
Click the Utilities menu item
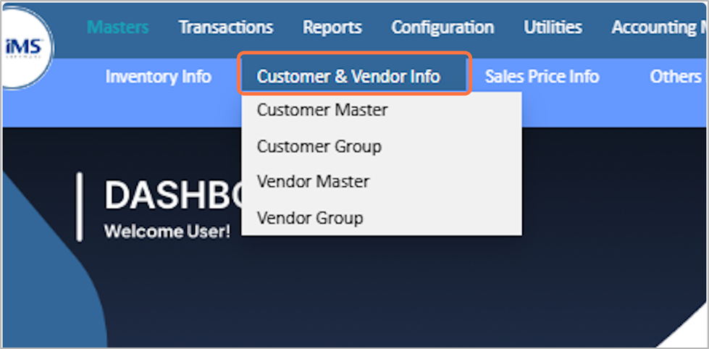tap(553, 28)
